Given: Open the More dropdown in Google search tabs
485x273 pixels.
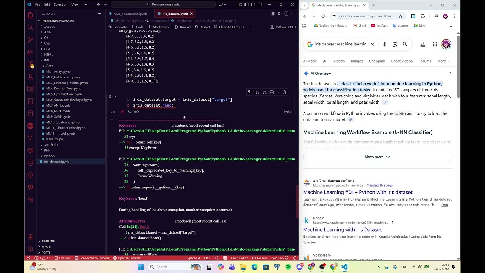Looking at the screenshot, I should click(443, 61).
